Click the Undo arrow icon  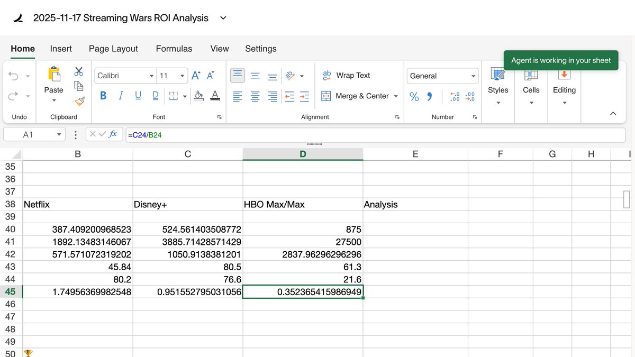pyautogui.click(x=13, y=76)
